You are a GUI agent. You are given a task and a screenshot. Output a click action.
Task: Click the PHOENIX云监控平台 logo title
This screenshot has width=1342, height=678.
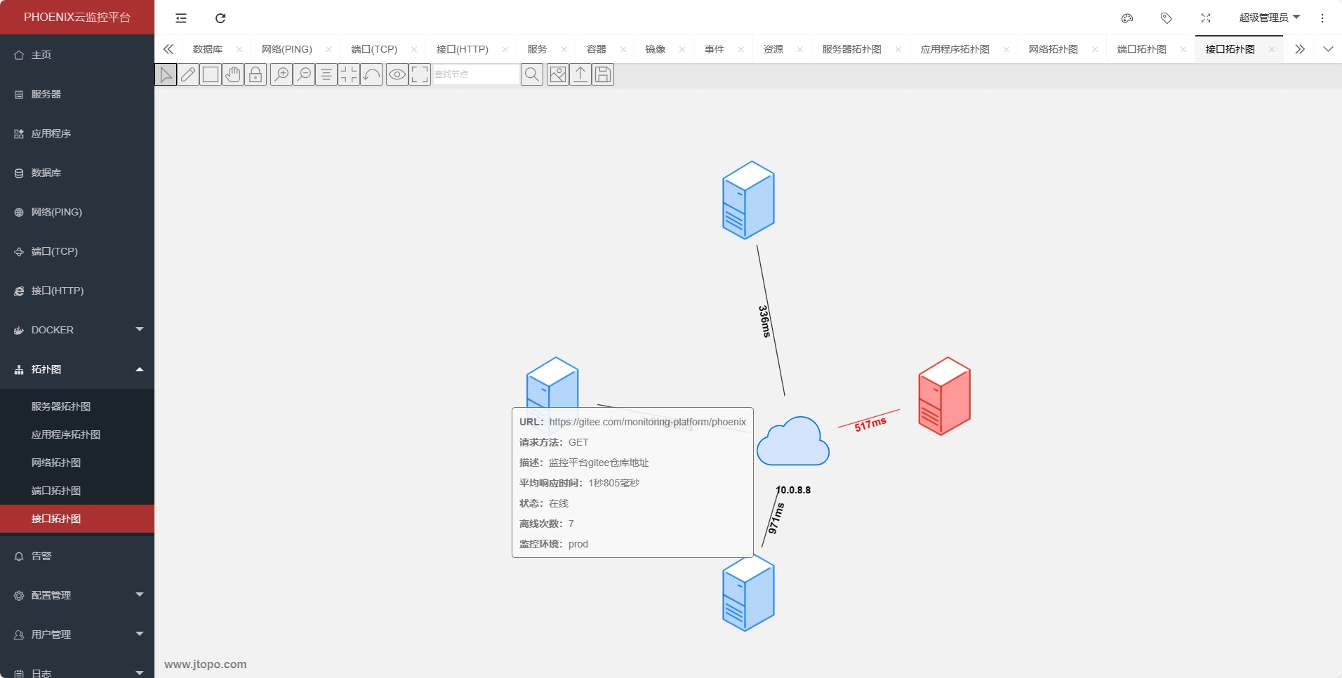pos(77,18)
